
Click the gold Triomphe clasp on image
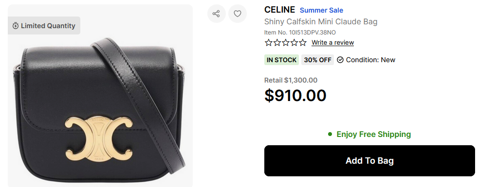(99, 139)
